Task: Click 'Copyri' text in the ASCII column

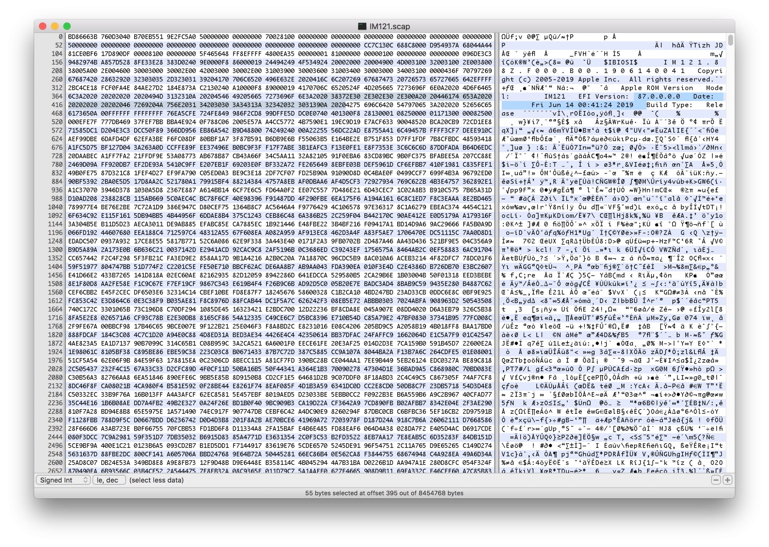Action: click(x=710, y=71)
